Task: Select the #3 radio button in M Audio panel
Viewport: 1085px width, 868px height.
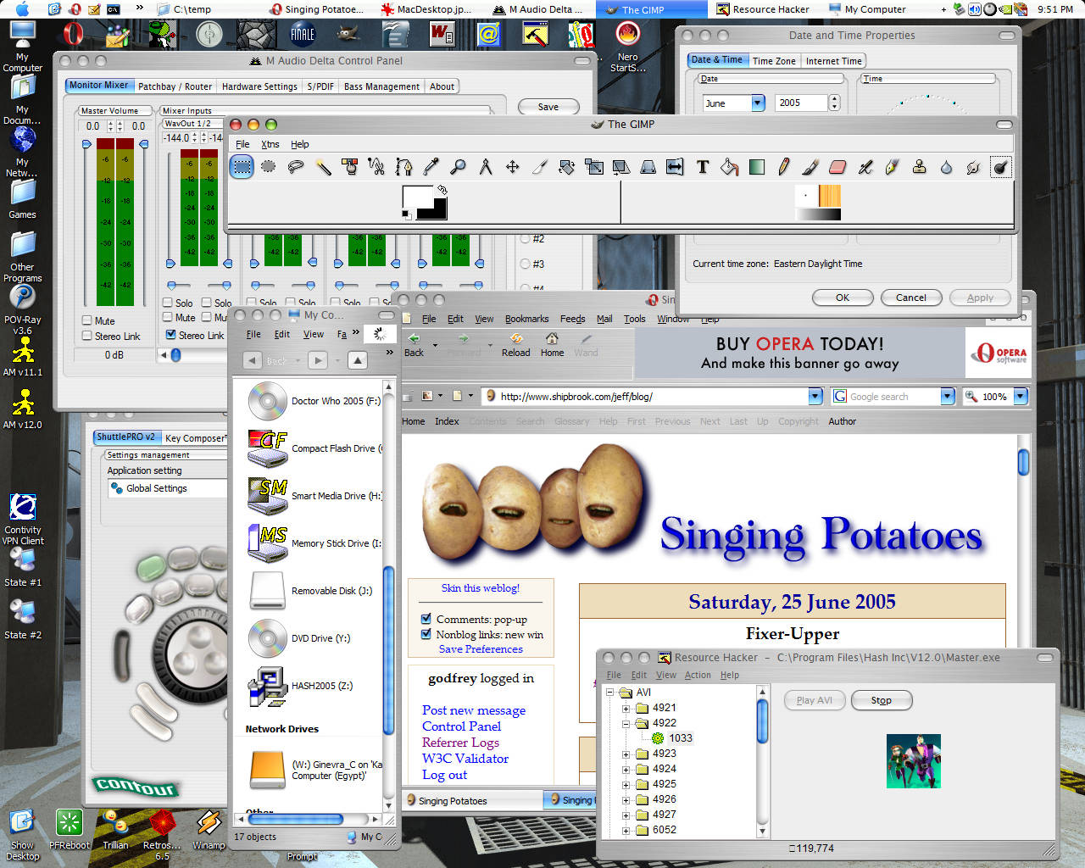Action: pos(525,264)
